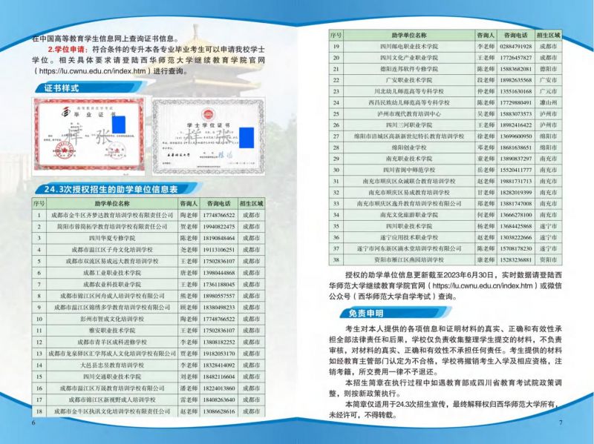Click the '证书样式' section heading
Image resolution: width=594 pixels, height=444 pixels.
(62, 88)
